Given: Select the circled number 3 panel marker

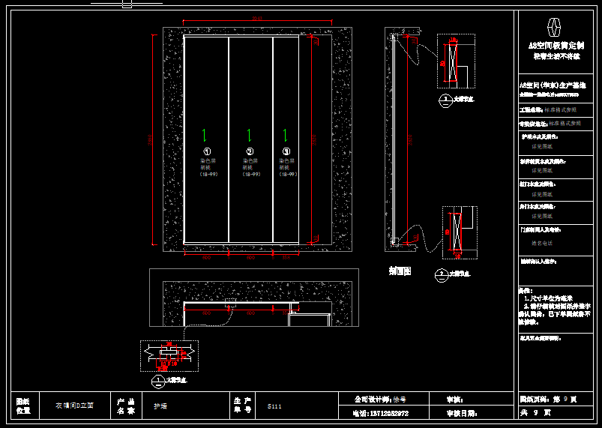Looking at the screenshot, I should click(286, 151).
